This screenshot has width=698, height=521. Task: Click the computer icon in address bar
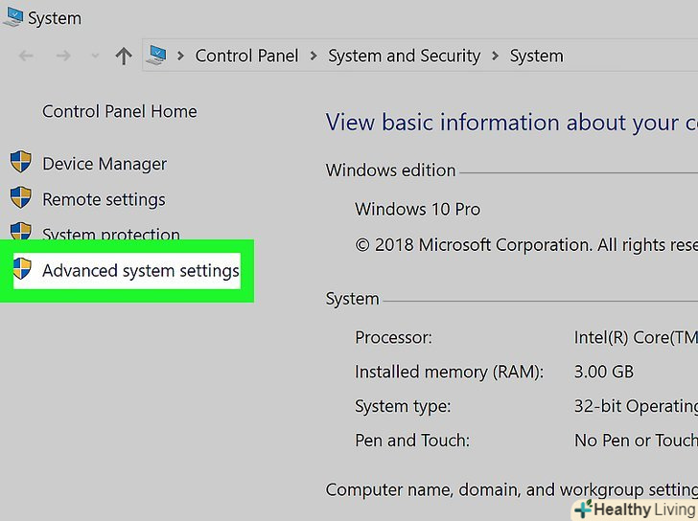[155, 57]
